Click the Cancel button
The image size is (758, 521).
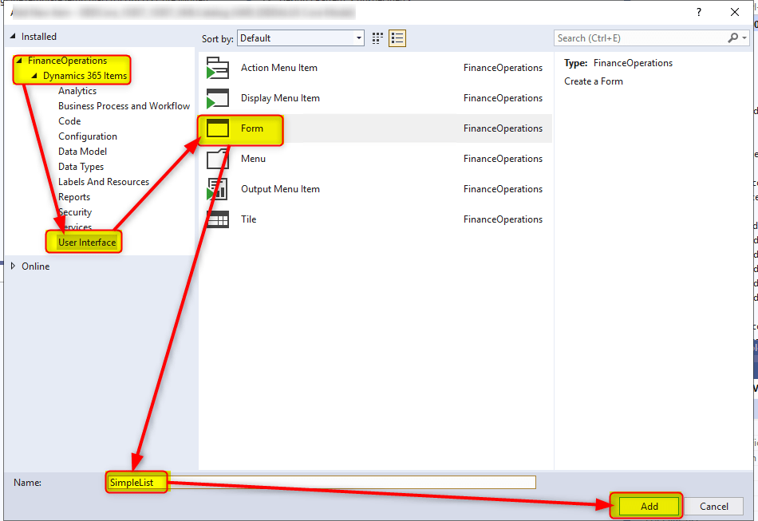[713, 506]
